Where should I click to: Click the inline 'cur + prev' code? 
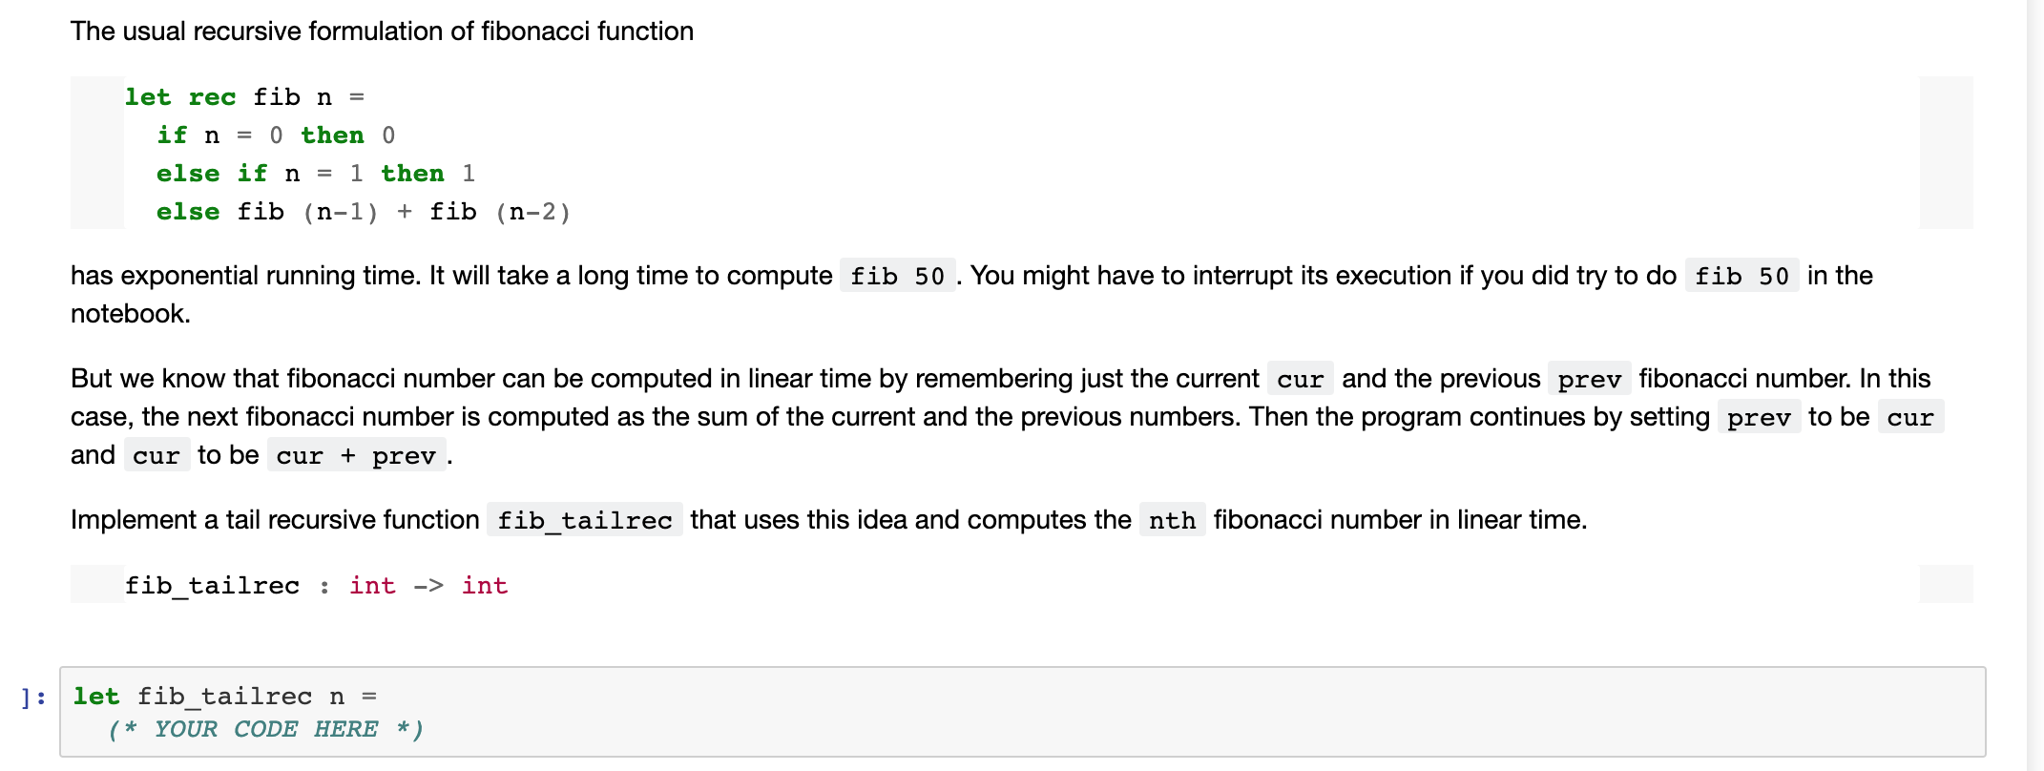(356, 455)
